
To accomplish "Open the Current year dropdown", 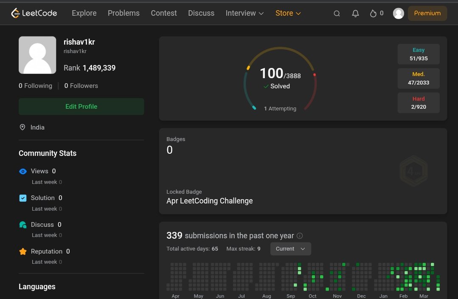I will click(291, 249).
